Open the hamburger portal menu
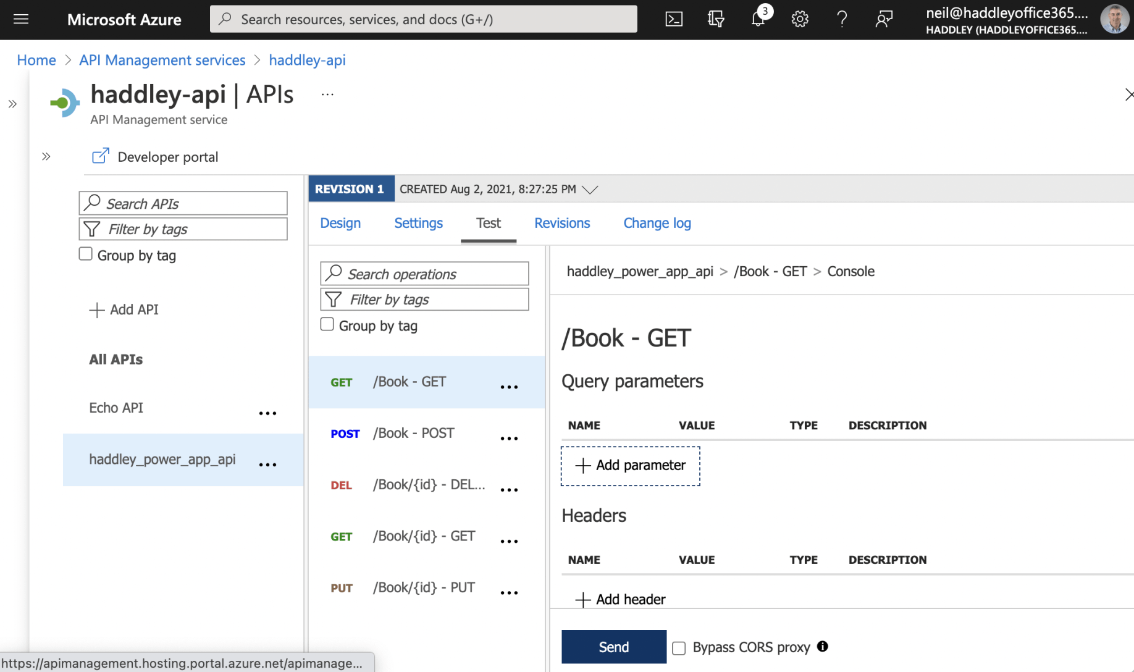Screen dimensions: 1134x672 21,19
